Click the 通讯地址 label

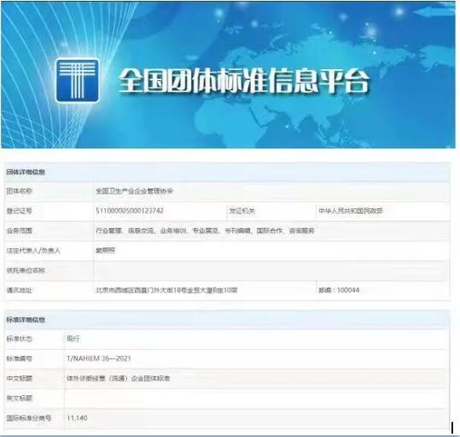(19, 290)
